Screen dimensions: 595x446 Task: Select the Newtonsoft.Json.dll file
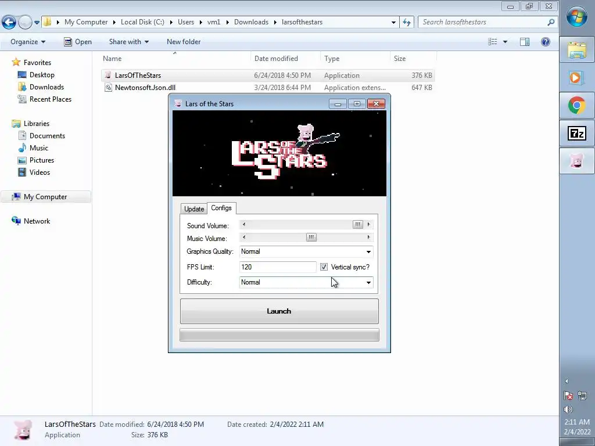[268, 87]
